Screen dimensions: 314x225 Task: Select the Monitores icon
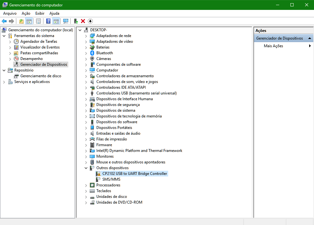(92, 156)
